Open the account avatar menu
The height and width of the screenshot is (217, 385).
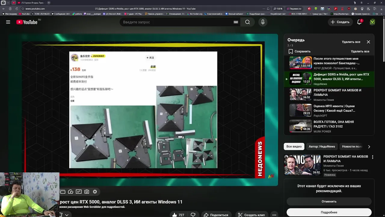(x=372, y=22)
